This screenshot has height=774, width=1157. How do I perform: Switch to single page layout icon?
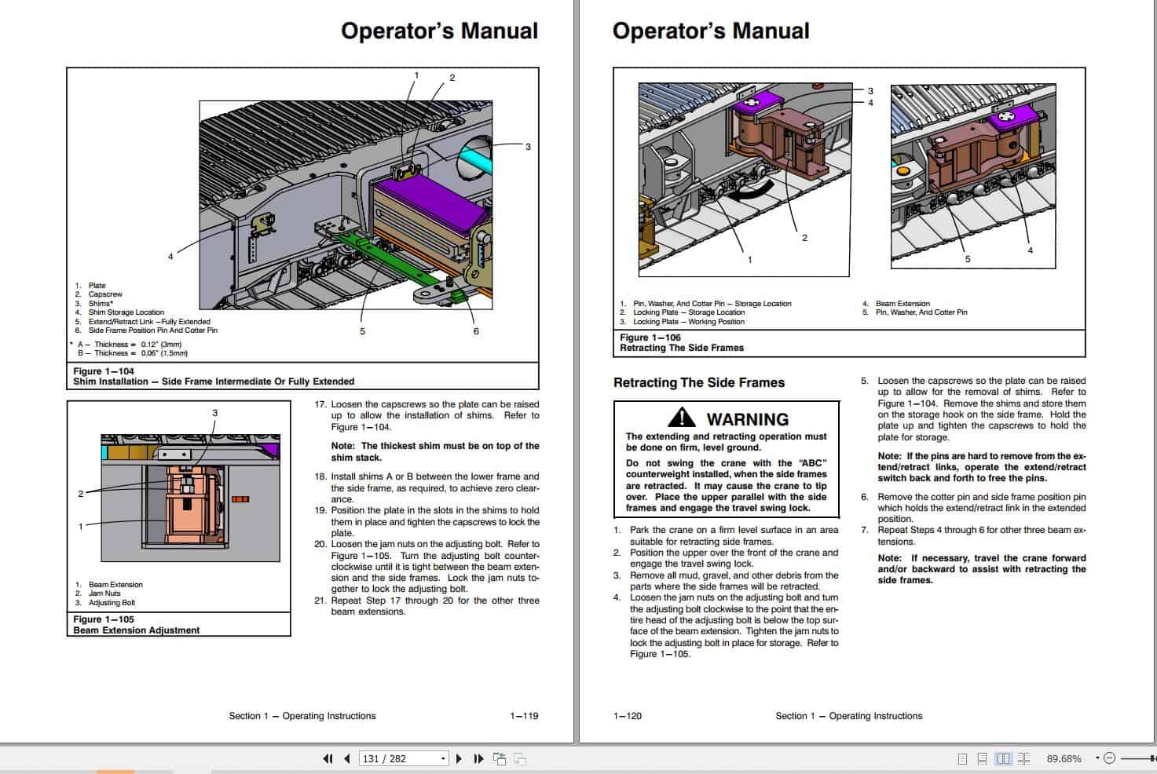coord(962,758)
